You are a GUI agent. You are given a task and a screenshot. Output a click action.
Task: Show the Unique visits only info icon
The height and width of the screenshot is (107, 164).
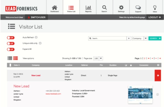click(40, 43)
